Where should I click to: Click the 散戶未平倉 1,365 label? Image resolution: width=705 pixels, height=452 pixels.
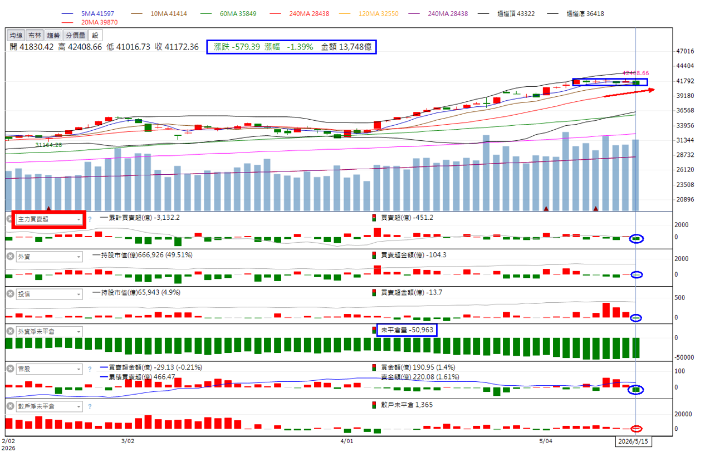click(402, 405)
